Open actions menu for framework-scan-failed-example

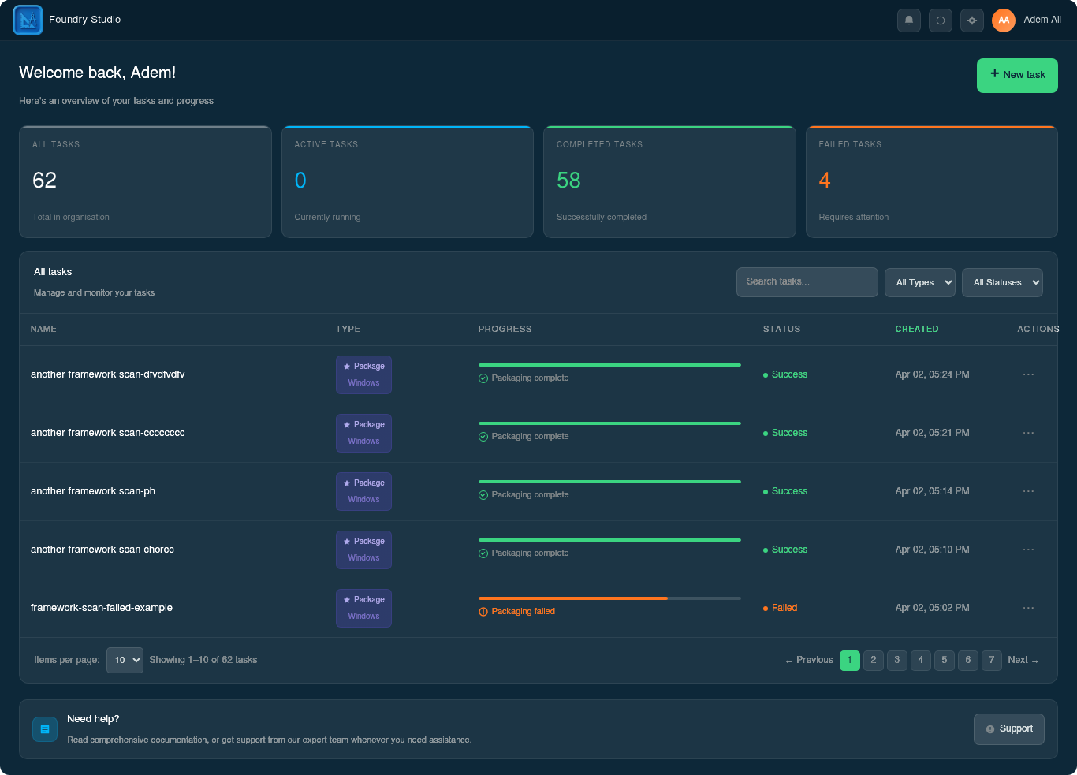click(x=1028, y=608)
